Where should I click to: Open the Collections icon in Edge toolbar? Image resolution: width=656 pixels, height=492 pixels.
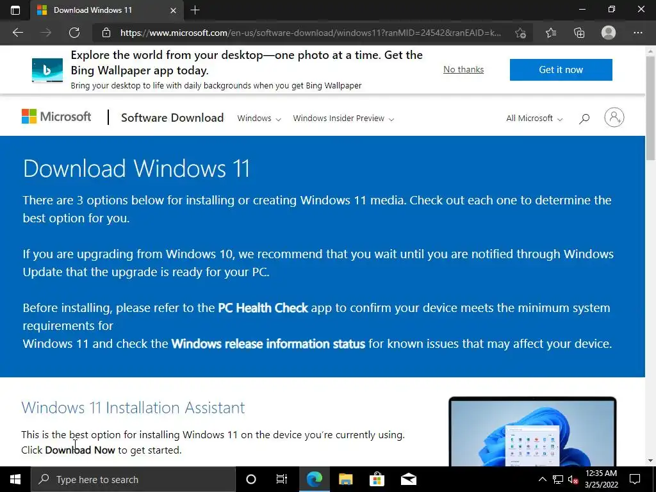coord(579,33)
